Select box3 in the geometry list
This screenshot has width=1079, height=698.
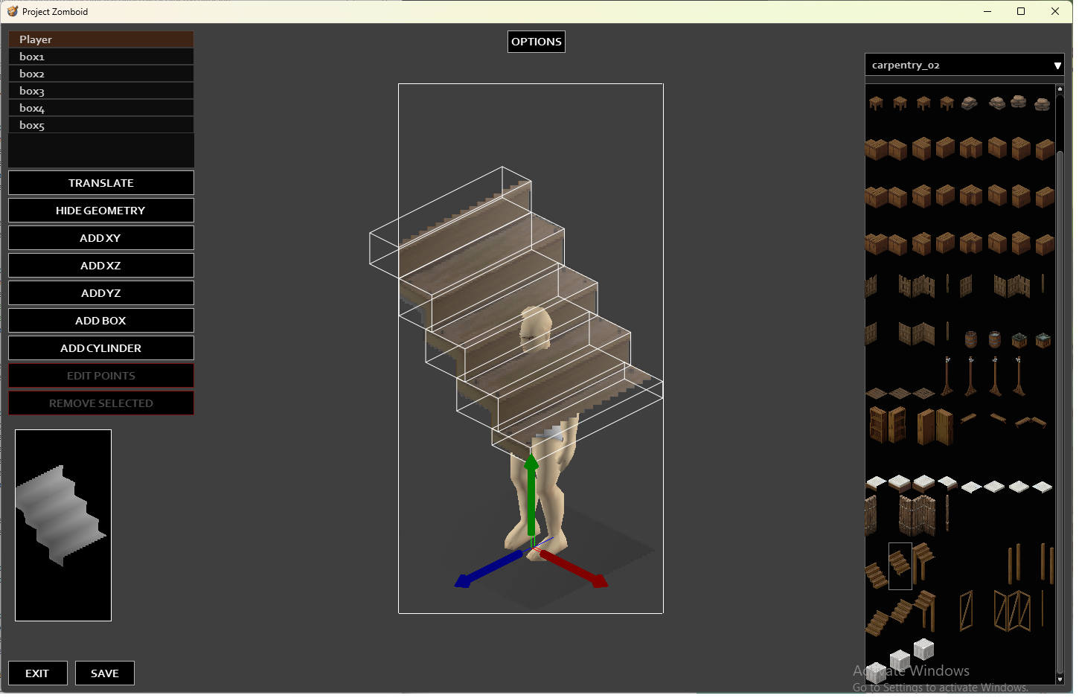point(101,91)
